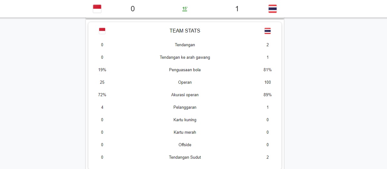Select Indonesia flag in Team Stats card
The image size is (387, 169).
(x=102, y=31)
